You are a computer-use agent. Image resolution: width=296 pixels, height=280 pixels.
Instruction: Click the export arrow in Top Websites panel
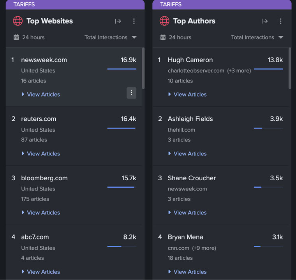118,21
